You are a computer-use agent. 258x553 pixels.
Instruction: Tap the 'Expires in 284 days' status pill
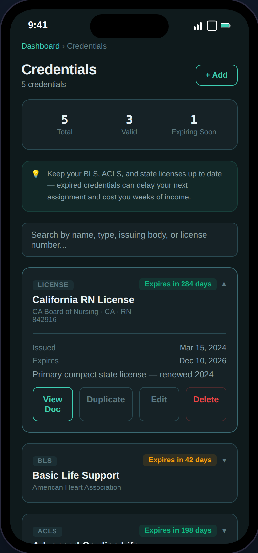coord(178,284)
